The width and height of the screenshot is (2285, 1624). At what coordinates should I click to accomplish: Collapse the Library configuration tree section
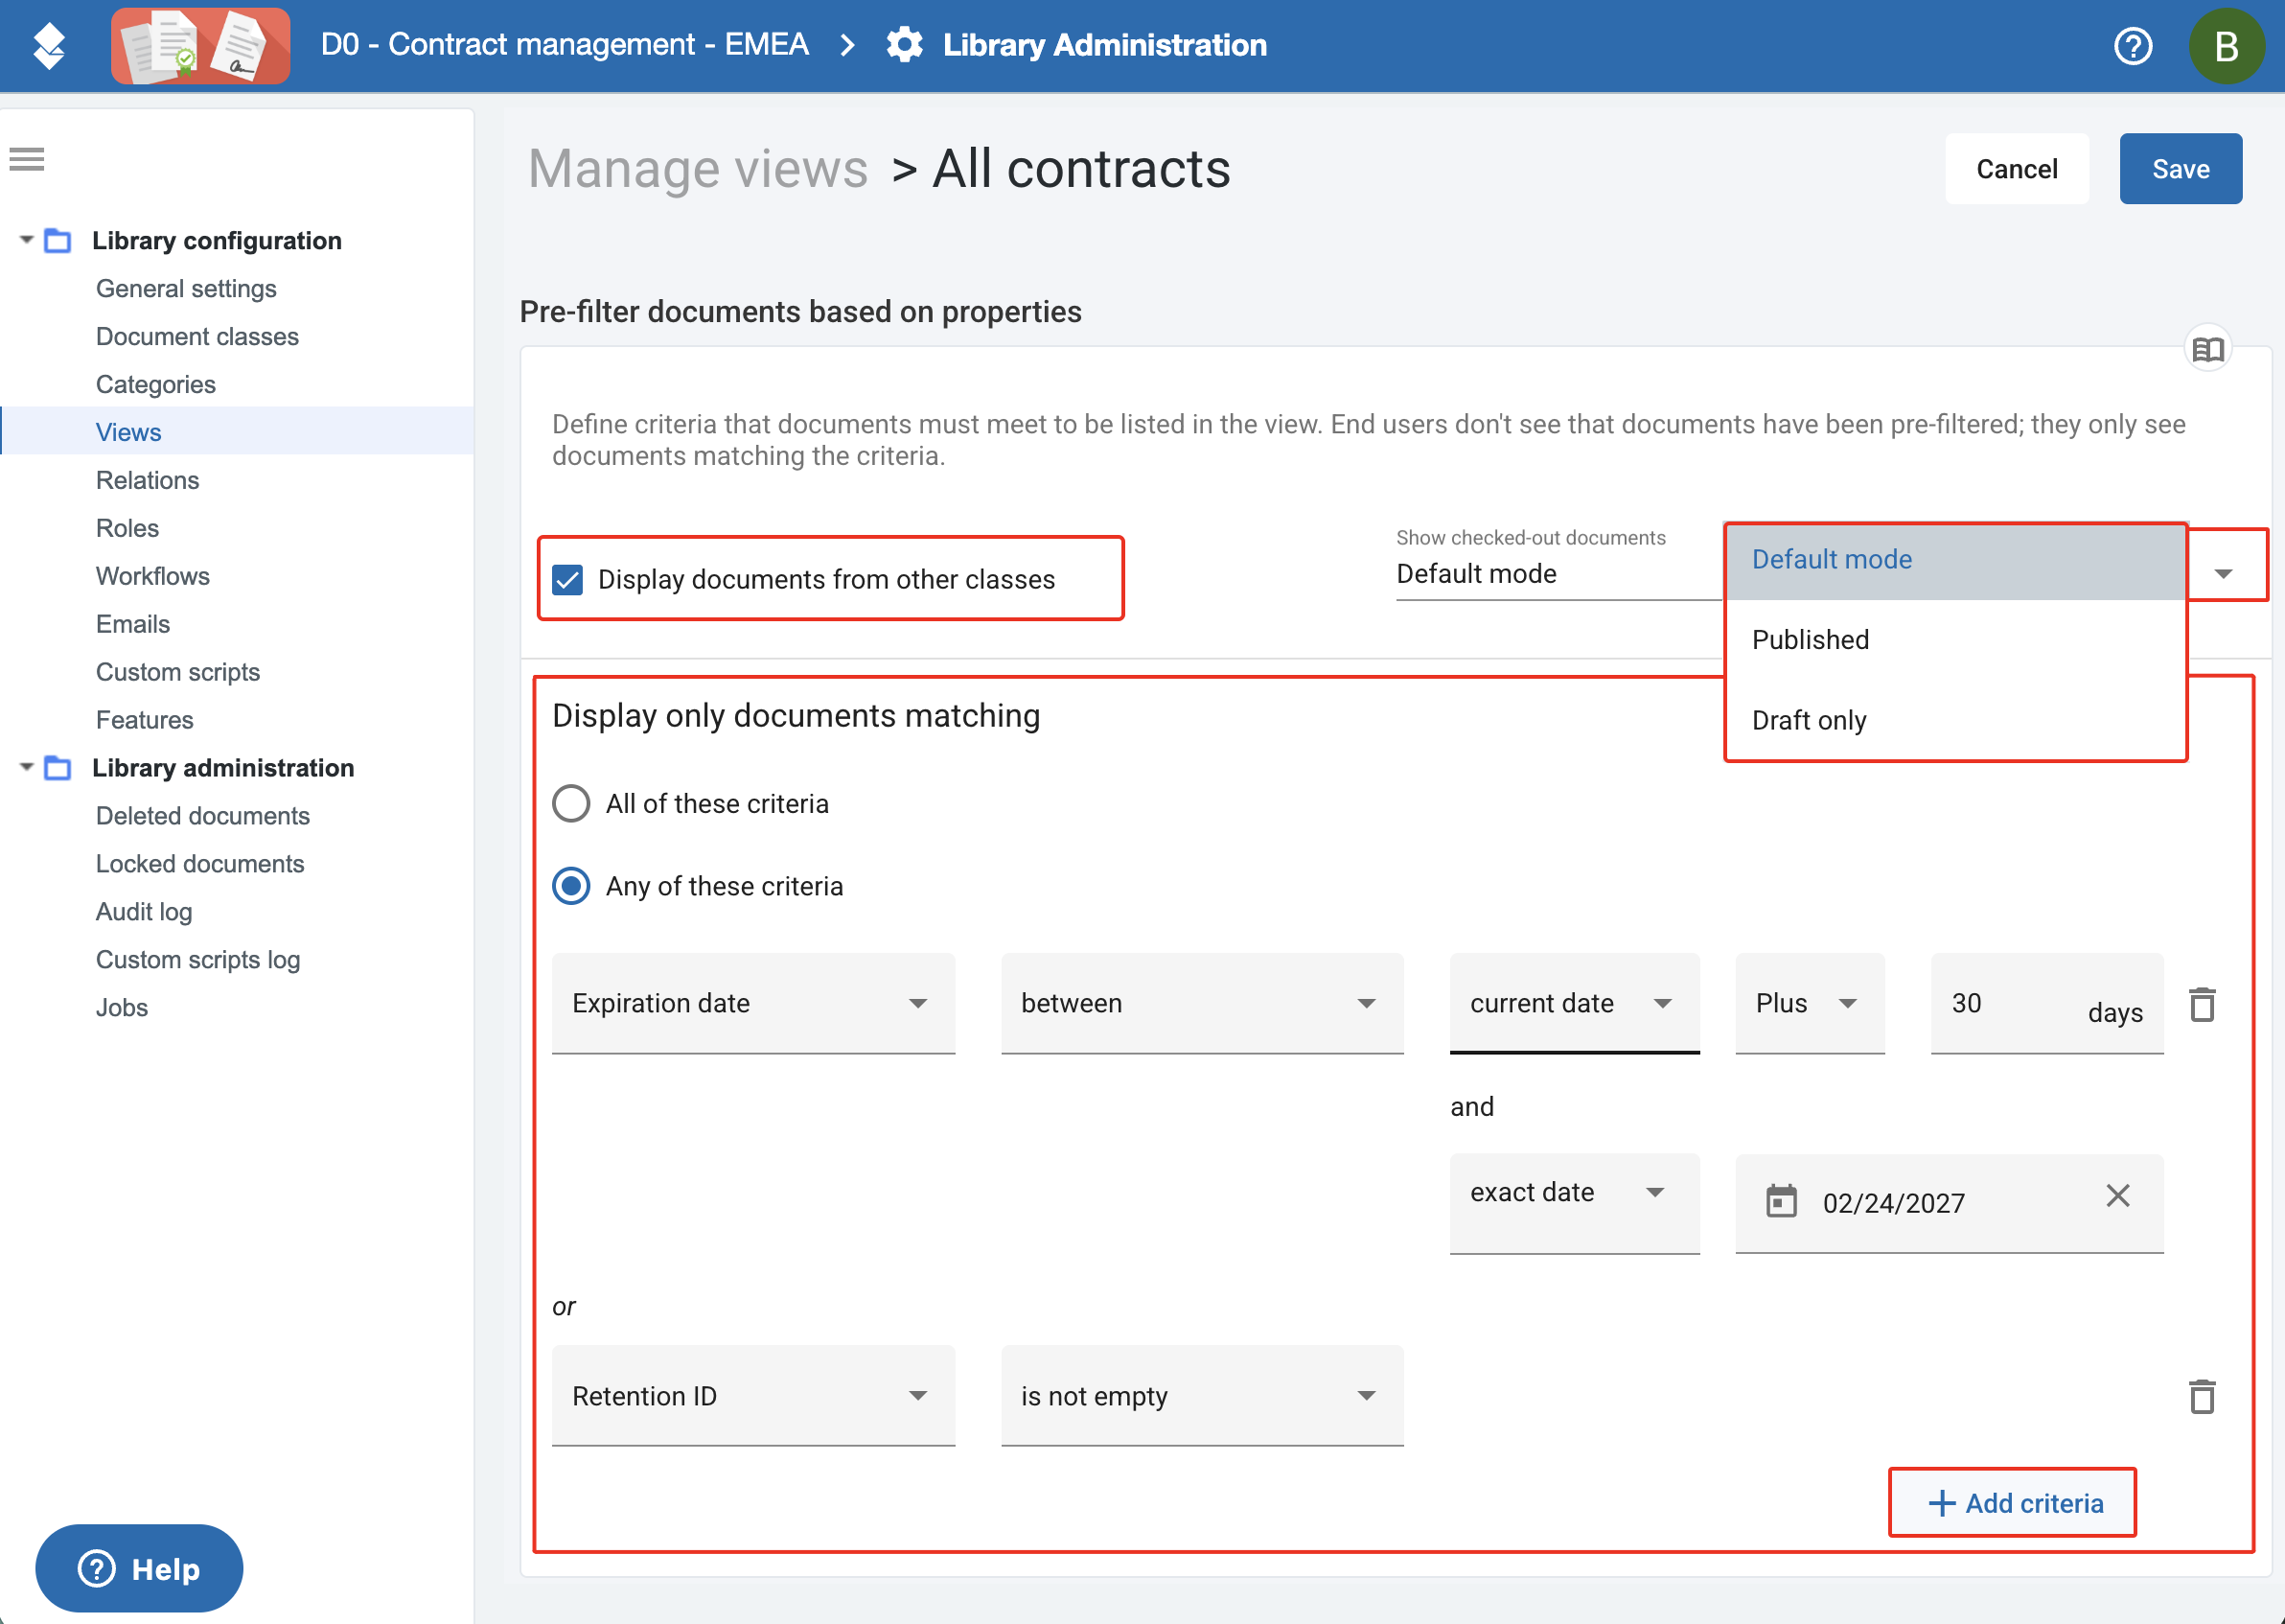(27, 240)
